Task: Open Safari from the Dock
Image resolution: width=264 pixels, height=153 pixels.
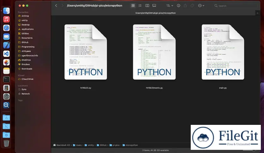Action: pyautogui.click(x=6, y=28)
